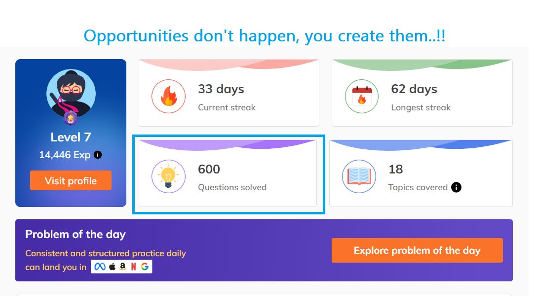Click the flame icon for current streak
This screenshot has width=536, height=307.
click(x=168, y=96)
